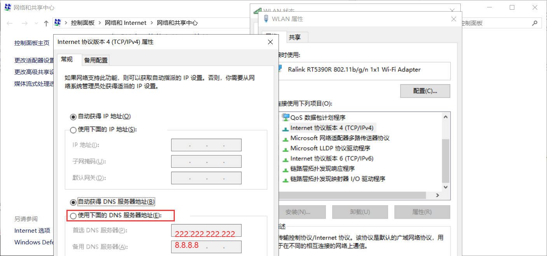547x256 pixels.
Task: Expand the chevron before 控制面板 breadcrumb
Action: [66, 23]
